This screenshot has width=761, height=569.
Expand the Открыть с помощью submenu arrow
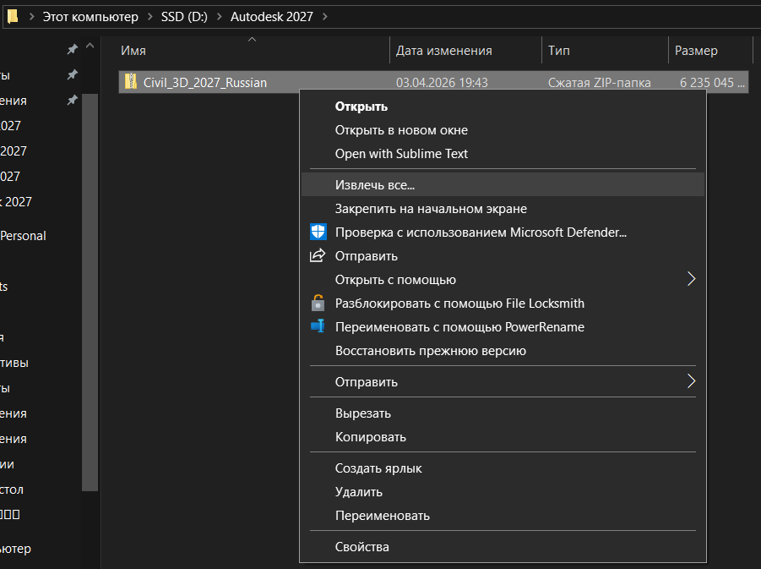pos(692,279)
